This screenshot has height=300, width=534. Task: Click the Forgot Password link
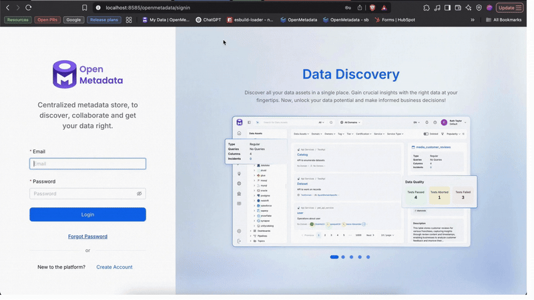click(87, 237)
